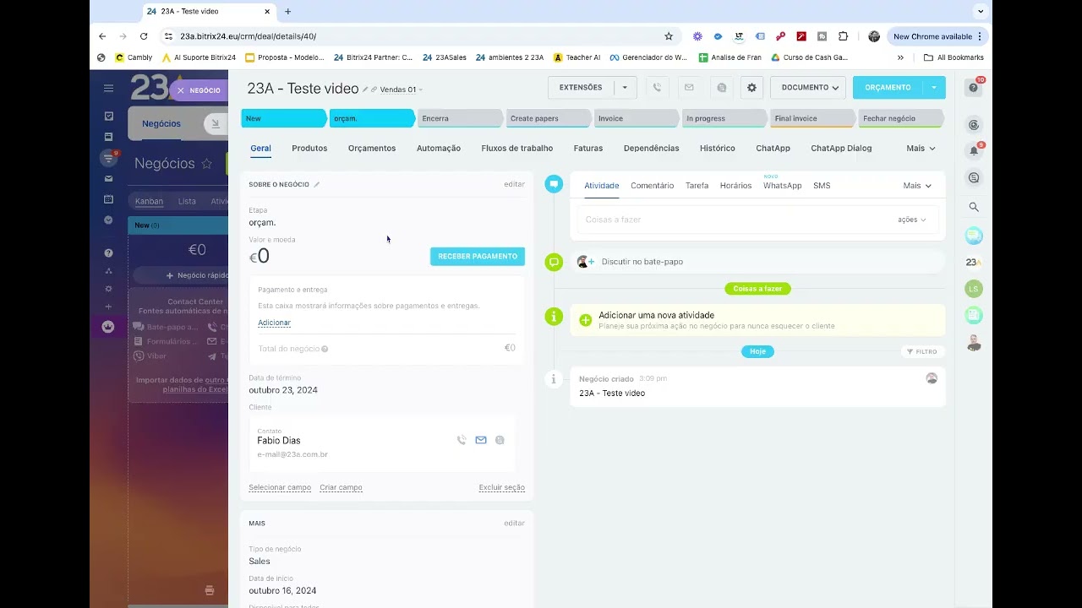Call Fabio Dias using phone icon
Image resolution: width=1082 pixels, height=608 pixels.
click(462, 440)
